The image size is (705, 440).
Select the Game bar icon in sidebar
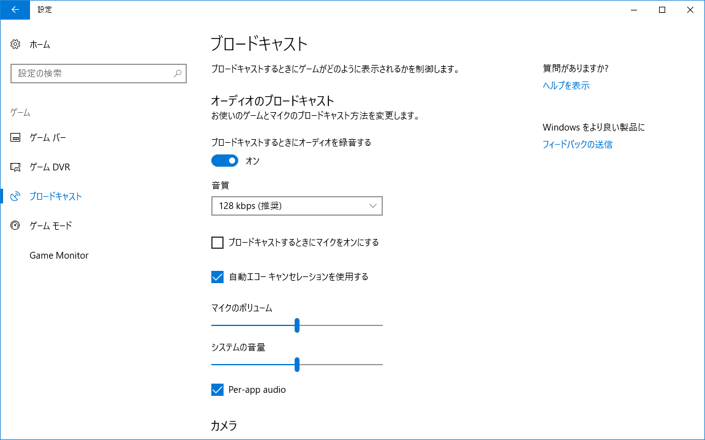(15, 137)
